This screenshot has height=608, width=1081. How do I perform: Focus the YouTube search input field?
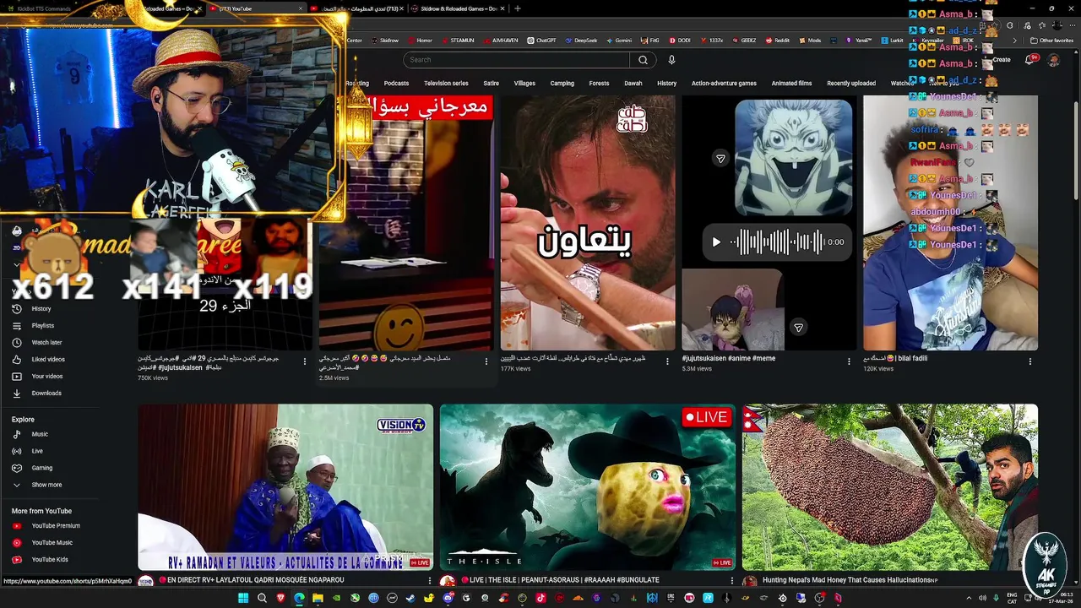pyautogui.click(x=516, y=60)
